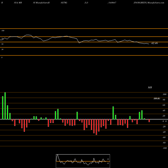This screenshot has height=168, width=168.
Task: Click the MR axis label 60
Action: [164, 105]
